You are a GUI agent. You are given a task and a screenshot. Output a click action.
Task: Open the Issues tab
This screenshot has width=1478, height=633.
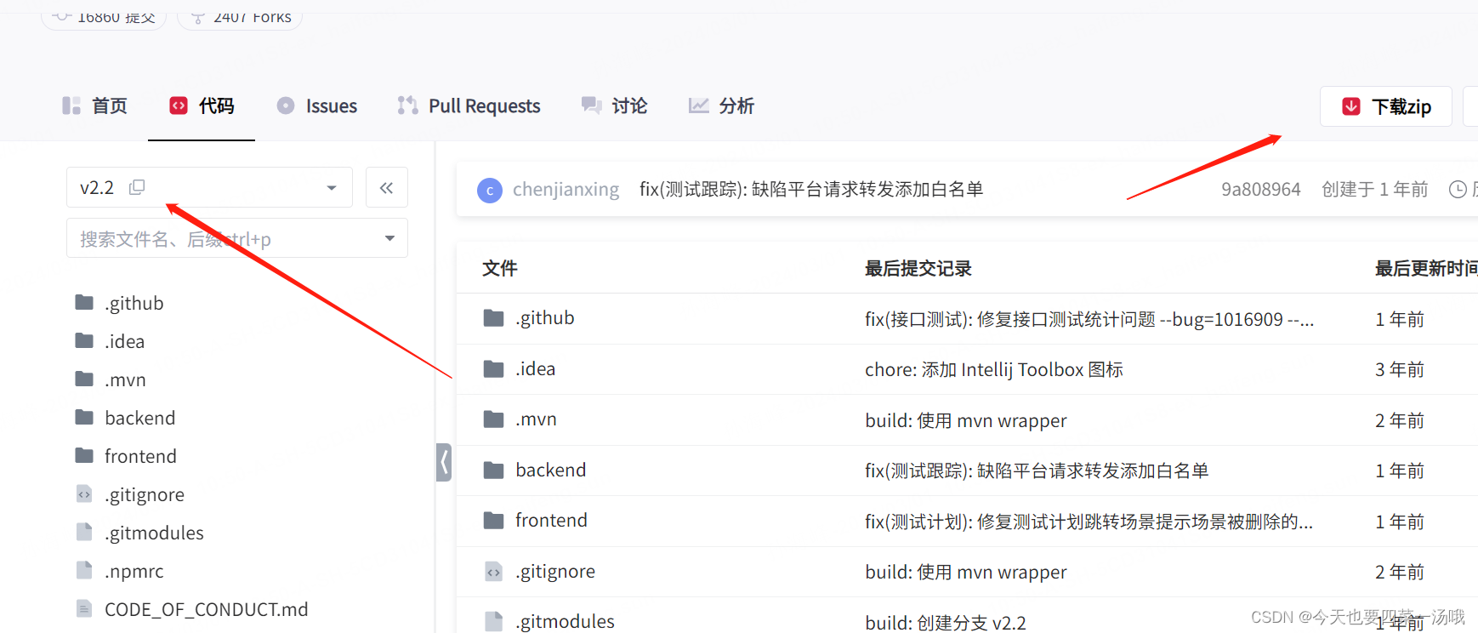[316, 105]
